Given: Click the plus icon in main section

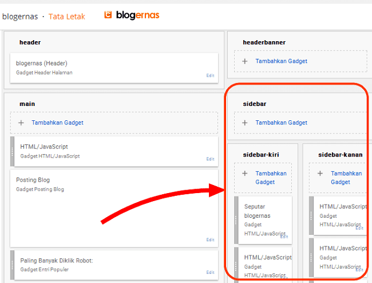Looking at the screenshot, I should tap(21, 123).
